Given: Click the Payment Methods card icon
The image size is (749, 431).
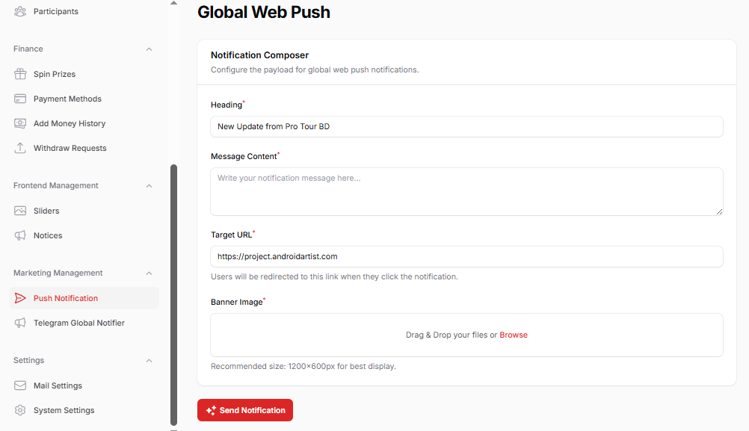Looking at the screenshot, I should pos(20,99).
